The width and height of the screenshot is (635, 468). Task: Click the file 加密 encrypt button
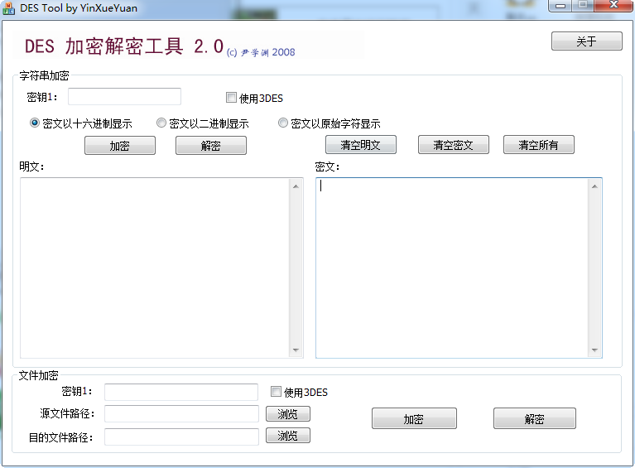(414, 418)
